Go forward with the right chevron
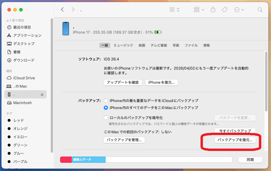Image resolution: width=271 pixels, height=171 pixels. [x=73, y=9]
